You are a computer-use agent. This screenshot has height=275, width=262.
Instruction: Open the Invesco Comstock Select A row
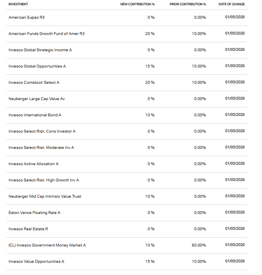tap(34, 82)
